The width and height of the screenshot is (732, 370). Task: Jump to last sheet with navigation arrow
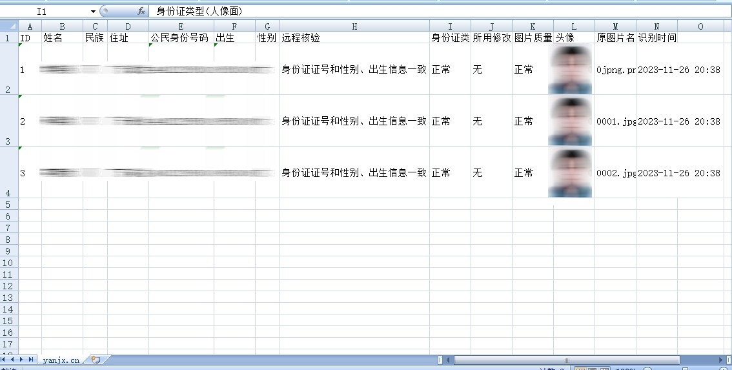(x=31, y=360)
